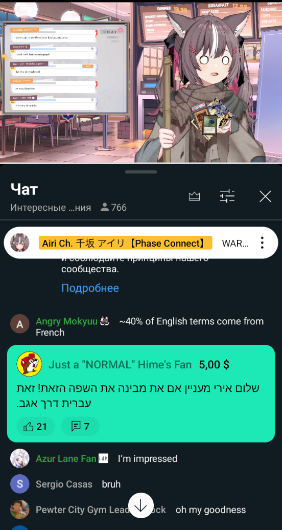The width and height of the screenshot is (282, 530).
Task: Open three-dot menu on pinned Airi message
Action: point(262,242)
